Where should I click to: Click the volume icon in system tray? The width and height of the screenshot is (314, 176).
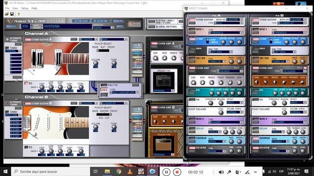pyautogui.click(x=275, y=172)
